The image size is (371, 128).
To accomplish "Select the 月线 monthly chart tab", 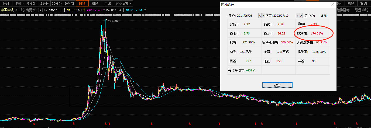I will pyautogui.click(x=107, y=4).
